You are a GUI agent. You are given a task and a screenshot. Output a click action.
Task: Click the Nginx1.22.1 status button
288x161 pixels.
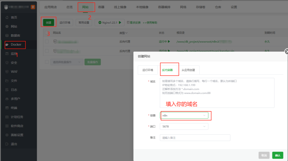[x=110, y=23]
